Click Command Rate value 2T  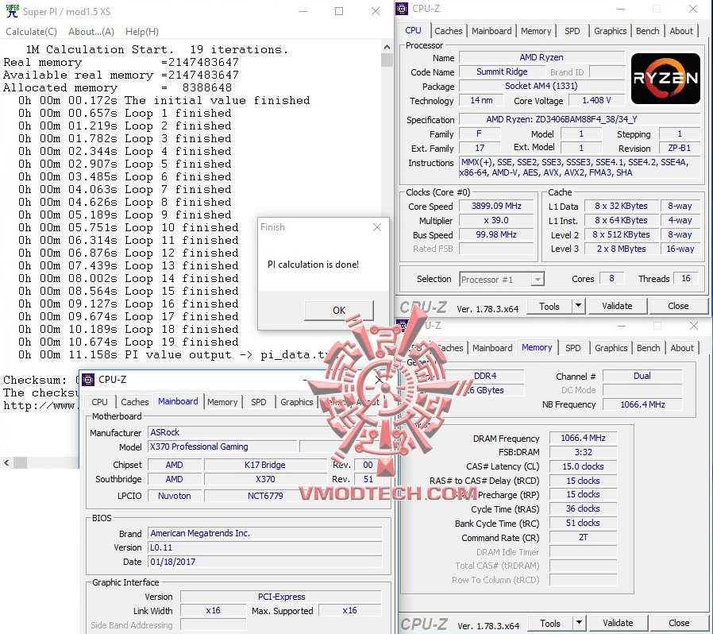(583, 538)
